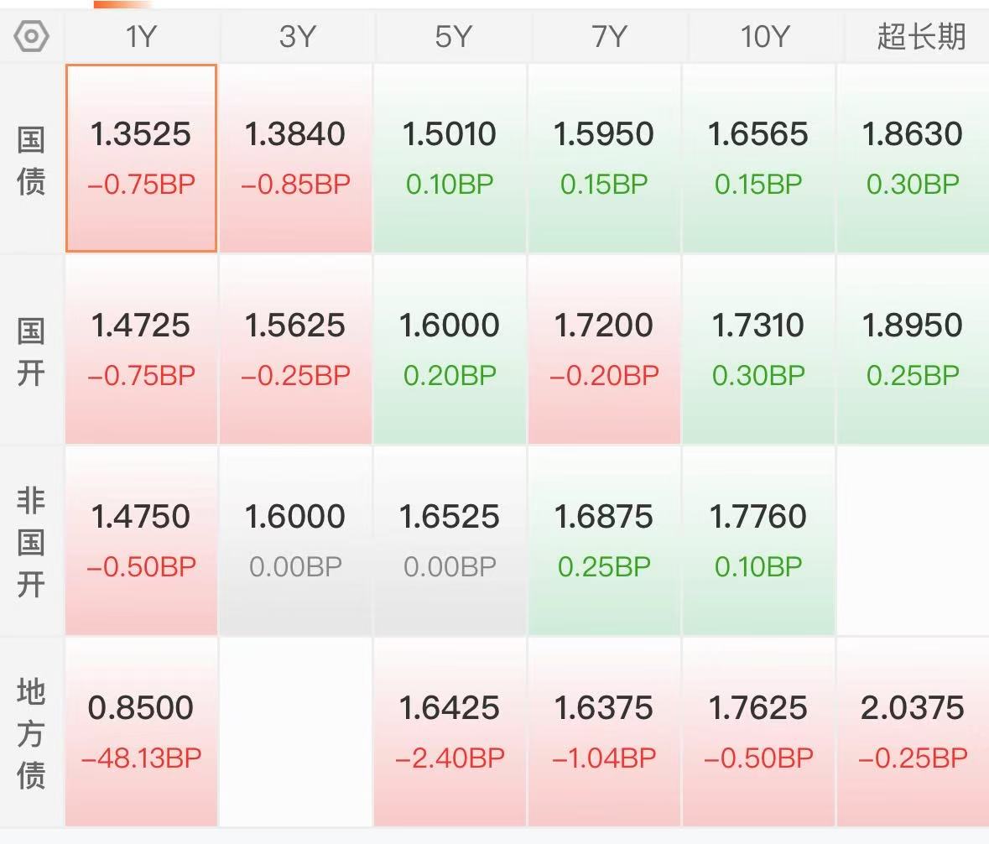
Task: Select the 10Y column header
Action: pyautogui.click(x=764, y=37)
